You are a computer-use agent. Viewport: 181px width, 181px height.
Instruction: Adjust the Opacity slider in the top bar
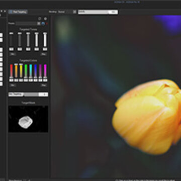(98, 12)
